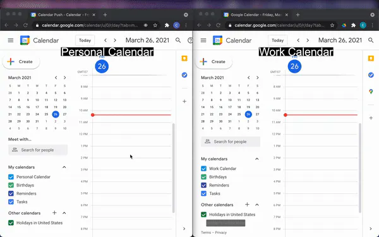379x237 pixels.
Task: Open Google Keep in Work Calendar side panel
Action: [371, 59]
